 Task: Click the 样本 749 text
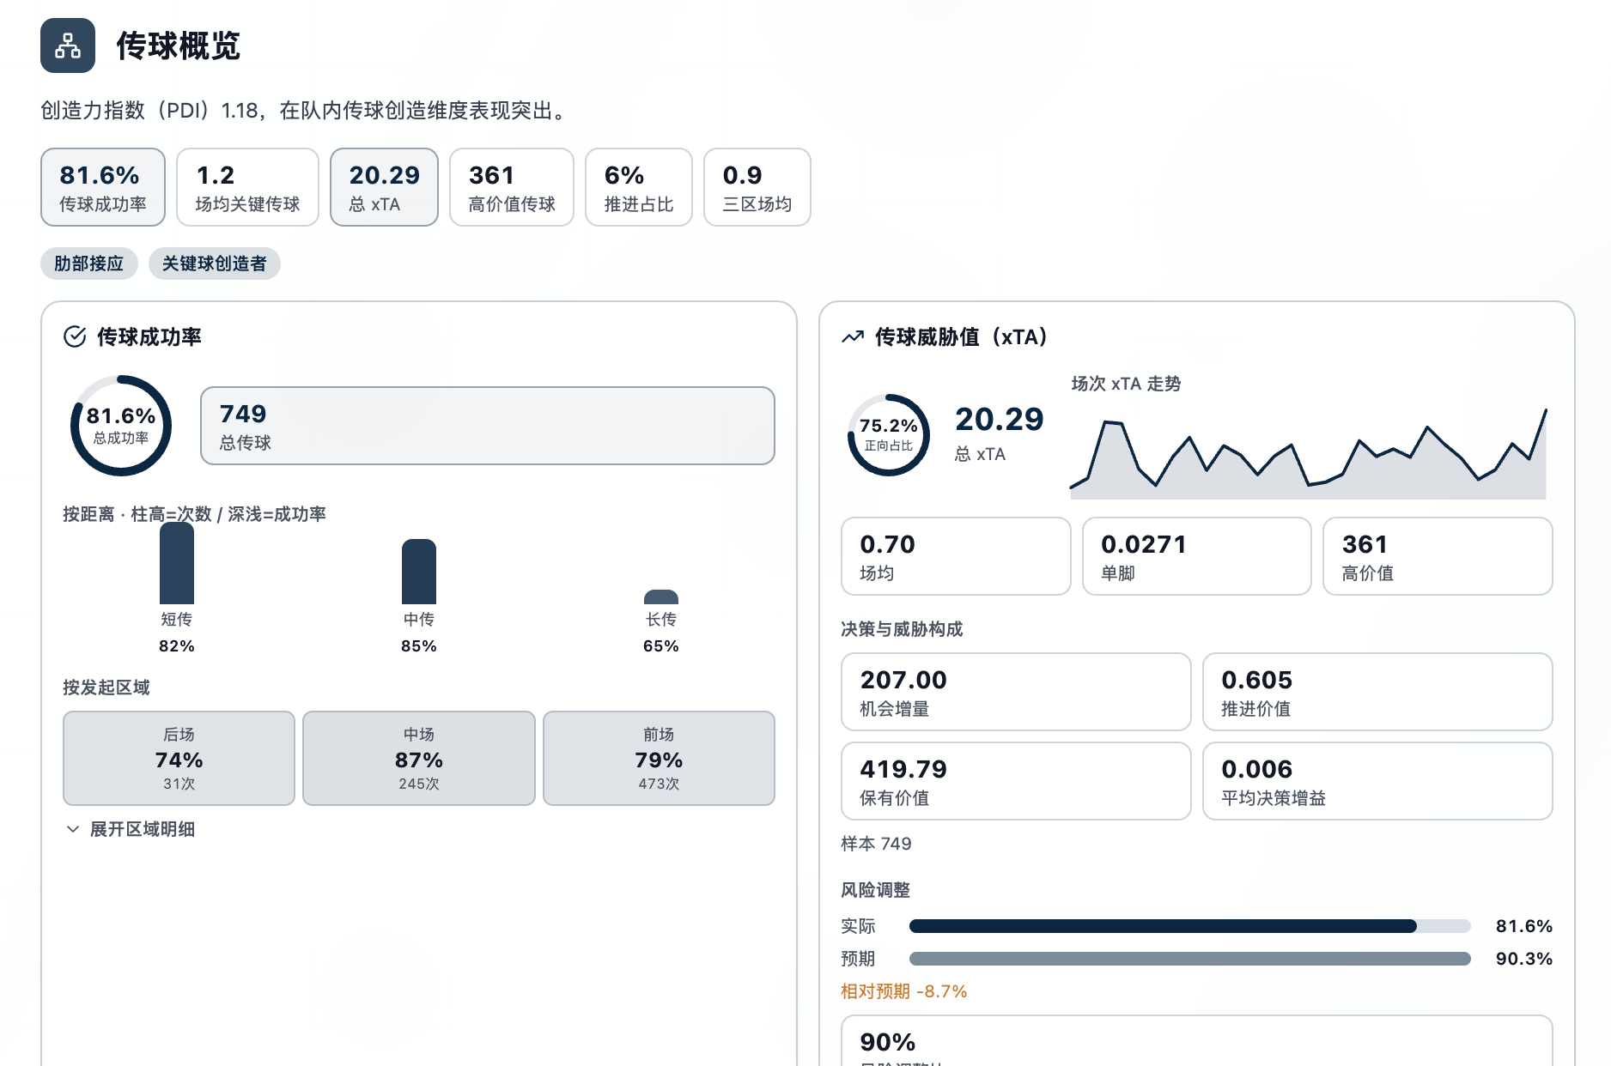point(876,844)
